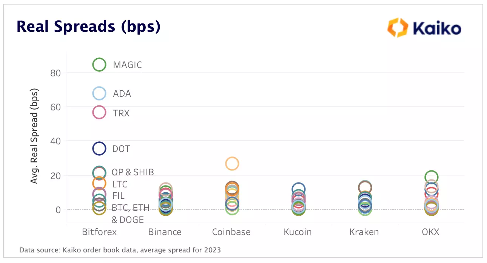Click the Binance axis label
The width and height of the screenshot is (487, 263).
pyautogui.click(x=165, y=232)
